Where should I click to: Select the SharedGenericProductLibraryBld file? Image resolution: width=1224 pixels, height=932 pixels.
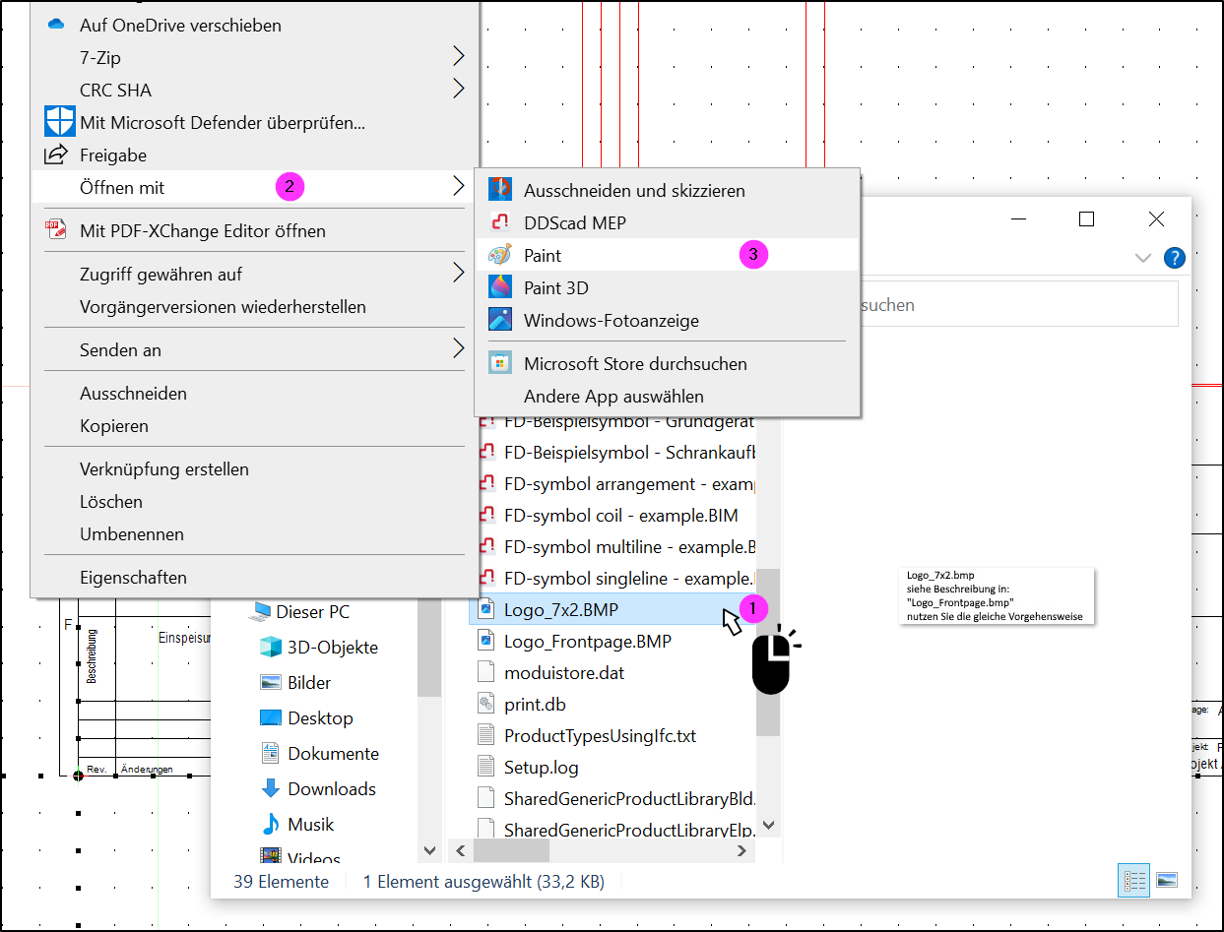tap(629, 798)
